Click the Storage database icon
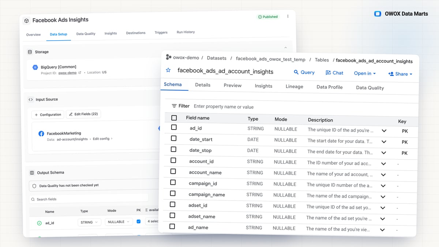 point(30,52)
